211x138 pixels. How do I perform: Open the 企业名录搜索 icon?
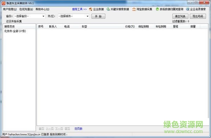tap(188, 9)
